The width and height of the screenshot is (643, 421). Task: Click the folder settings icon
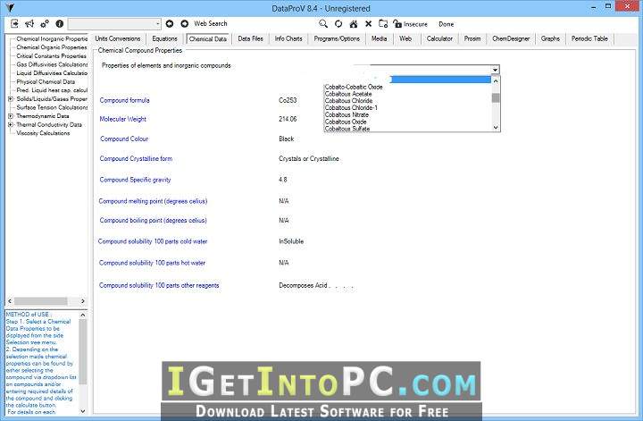tap(383, 24)
